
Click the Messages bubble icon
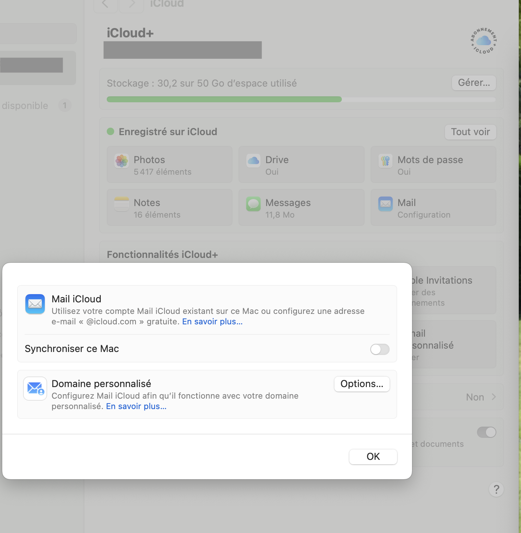[253, 204]
